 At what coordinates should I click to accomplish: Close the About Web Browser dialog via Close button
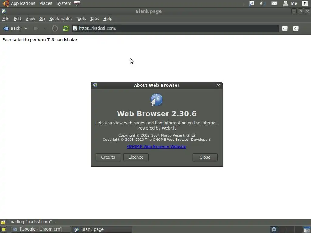click(x=205, y=157)
